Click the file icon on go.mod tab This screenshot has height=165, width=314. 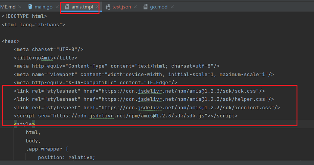(x=145, y=7)
